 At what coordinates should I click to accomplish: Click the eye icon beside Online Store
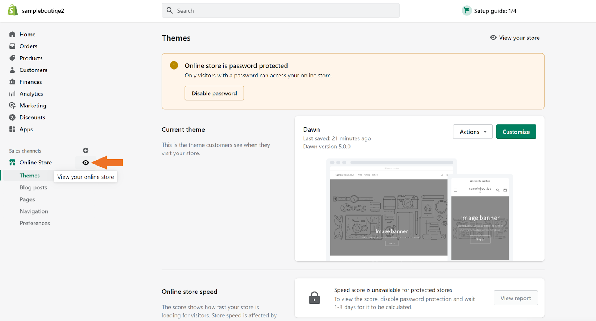(86, 163)
